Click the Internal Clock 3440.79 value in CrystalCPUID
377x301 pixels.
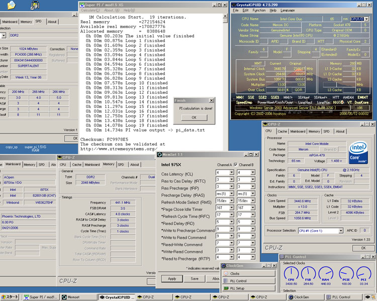(x=276, y=69)
